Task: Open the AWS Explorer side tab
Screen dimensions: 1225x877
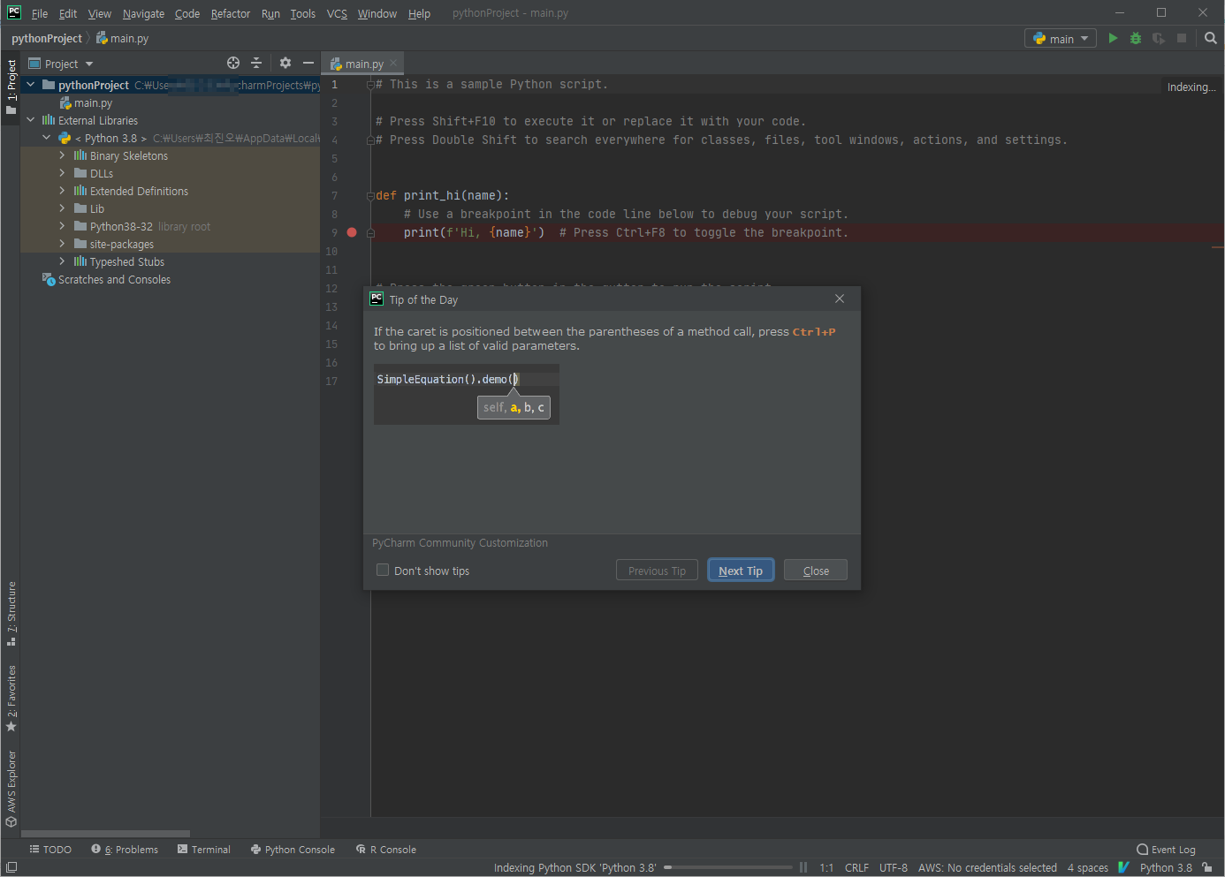Action: 11,789
